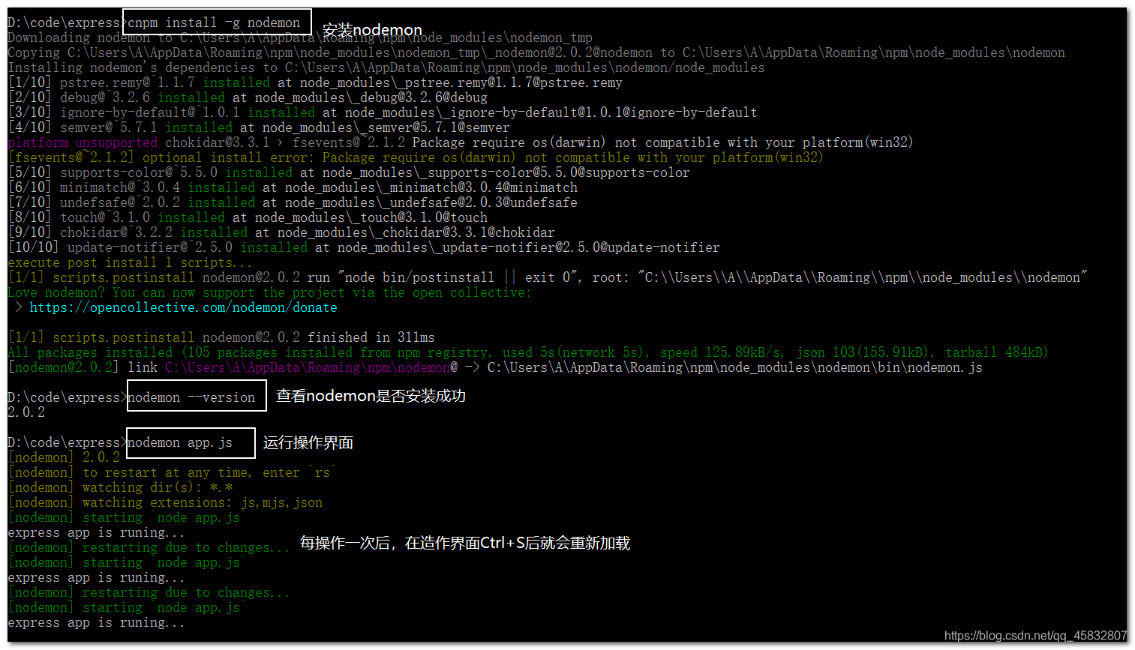Click the '[4/10] semver@^5.7.1' install line
Viewport: 1135px width, 650px height.
259,127
